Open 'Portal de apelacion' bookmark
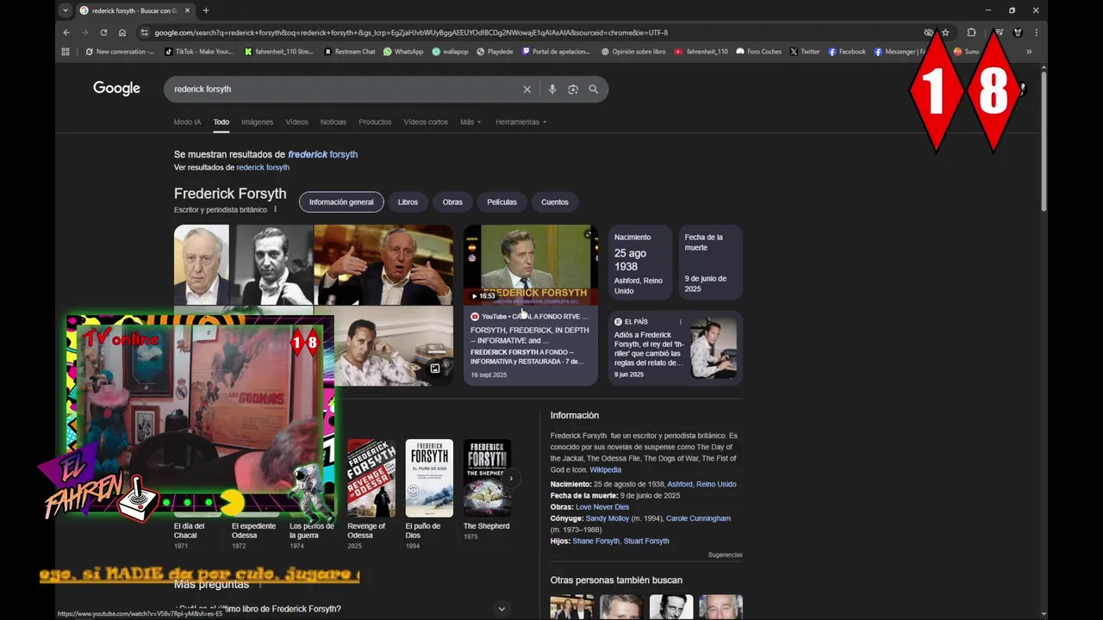Image resolution: width=1103 pixels, height=620 pixels. point(557,52)
